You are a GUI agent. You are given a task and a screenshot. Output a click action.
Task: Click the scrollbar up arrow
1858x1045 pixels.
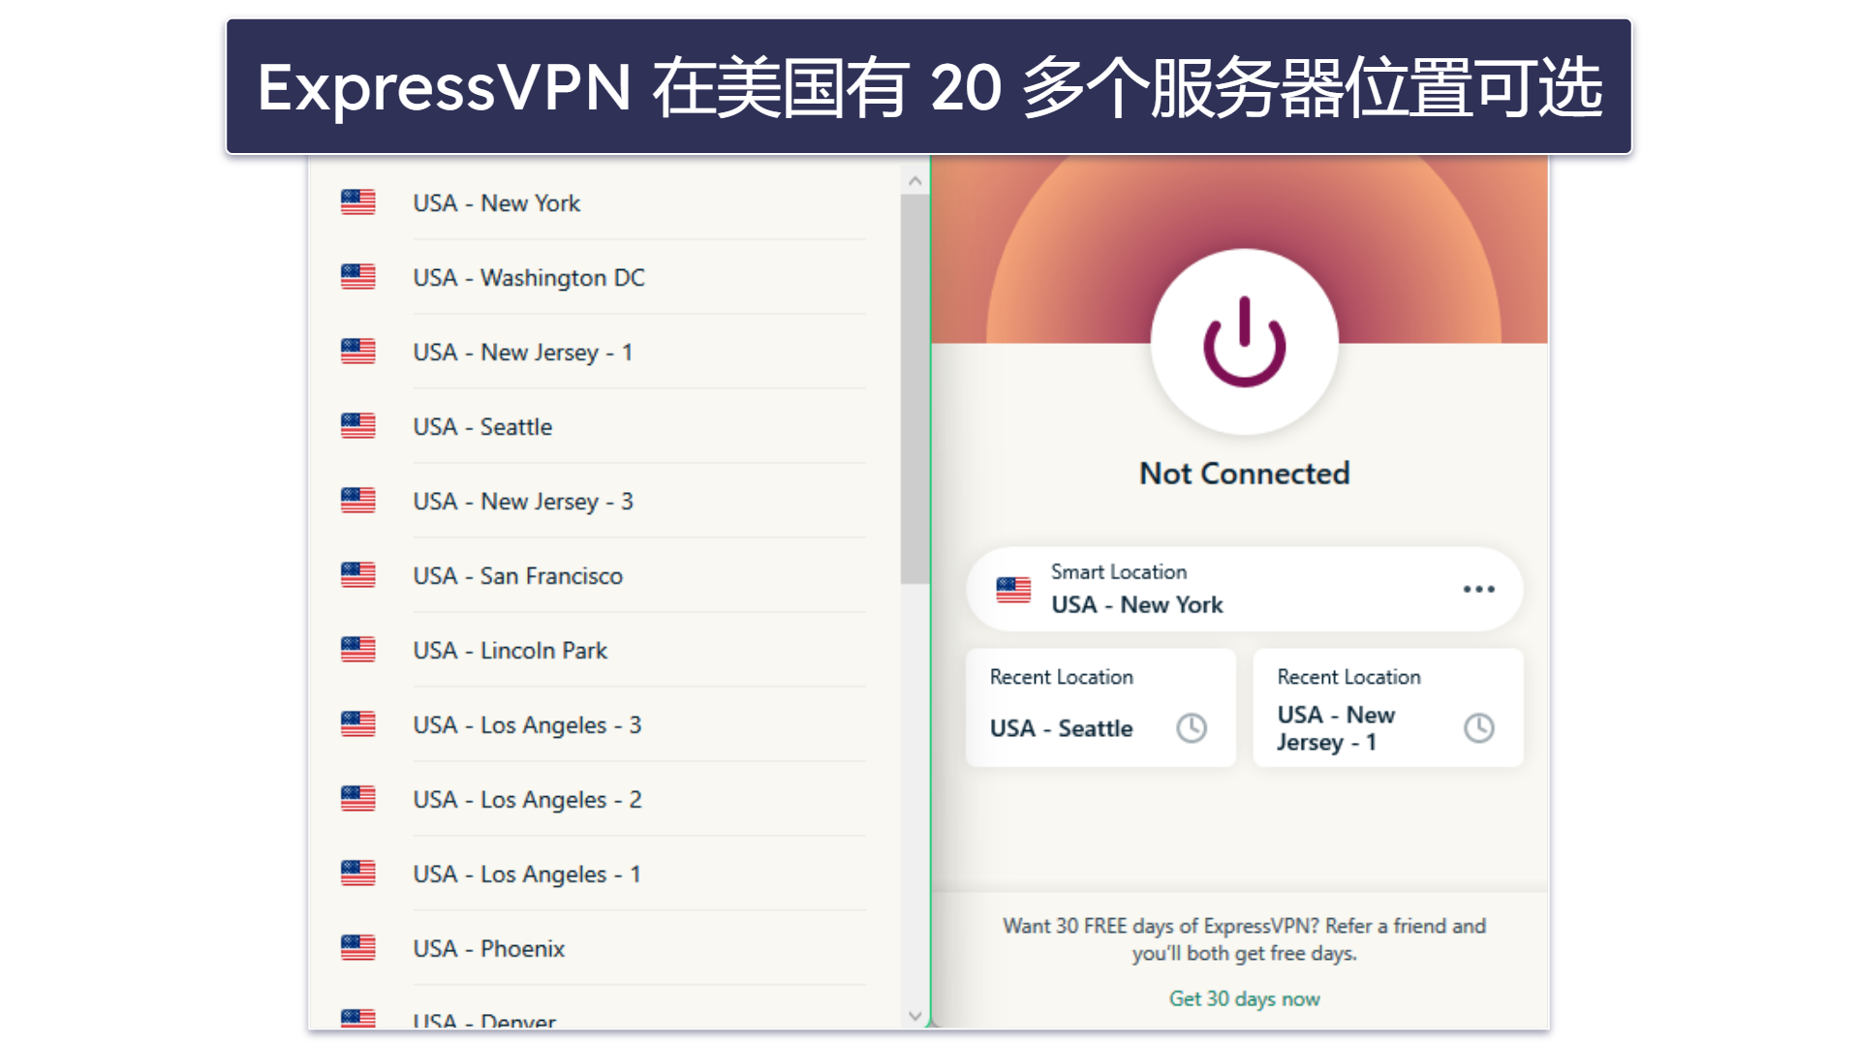coord(914,181)
